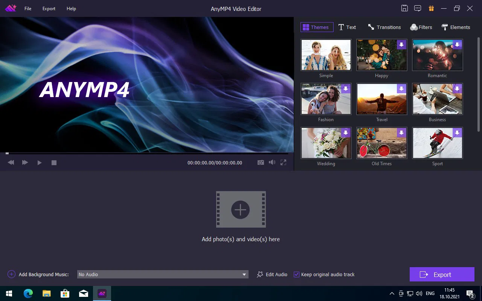The image size is (482, 301).
Task: Click the preview playback progress bar
Action: 147,153
